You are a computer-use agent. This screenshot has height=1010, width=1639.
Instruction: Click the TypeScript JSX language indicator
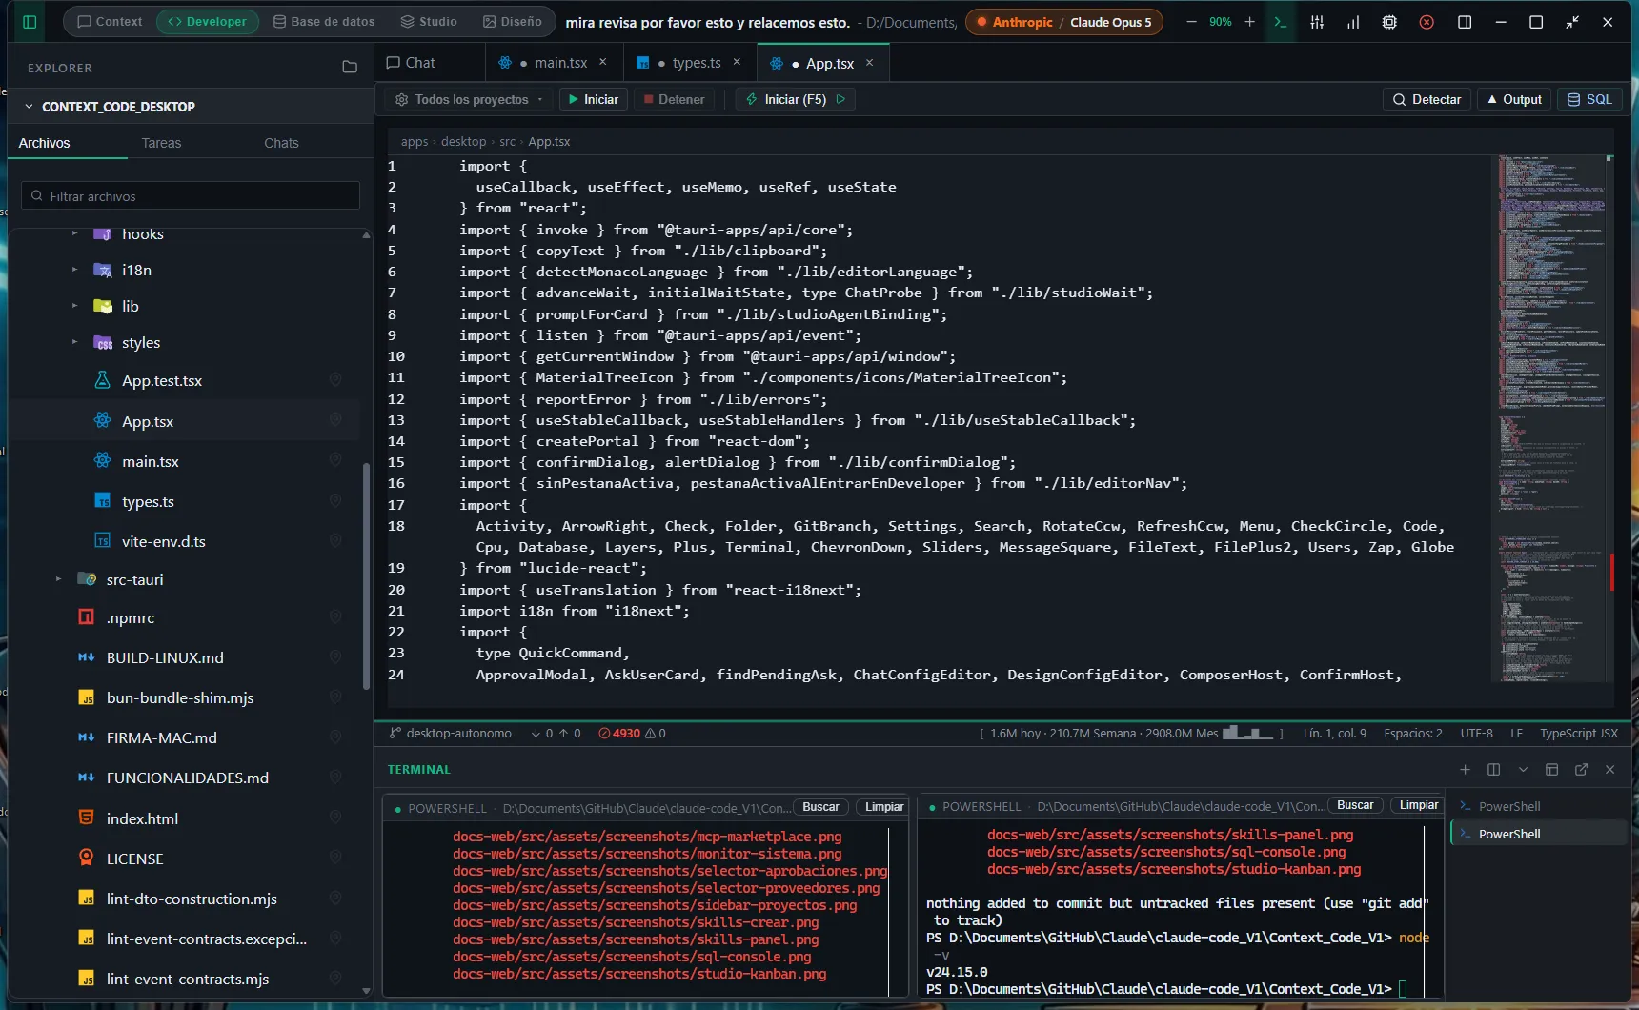click(x=1579, y=733)
